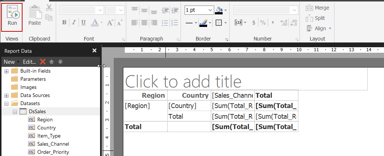The image size is (384, 156).
Task: Open the number format combo box
Action: [x=266, y=10]
